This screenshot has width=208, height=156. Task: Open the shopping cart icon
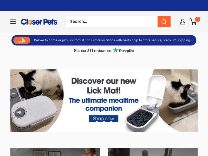coord(193,22)
